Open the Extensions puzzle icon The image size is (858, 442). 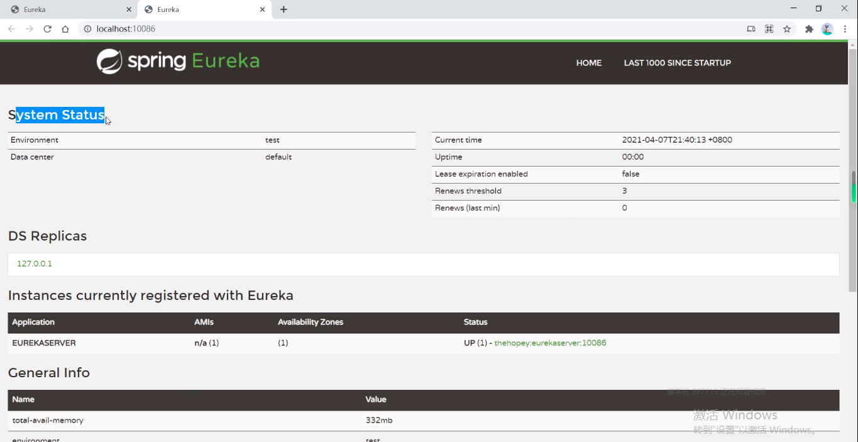[x=809, y=29]
